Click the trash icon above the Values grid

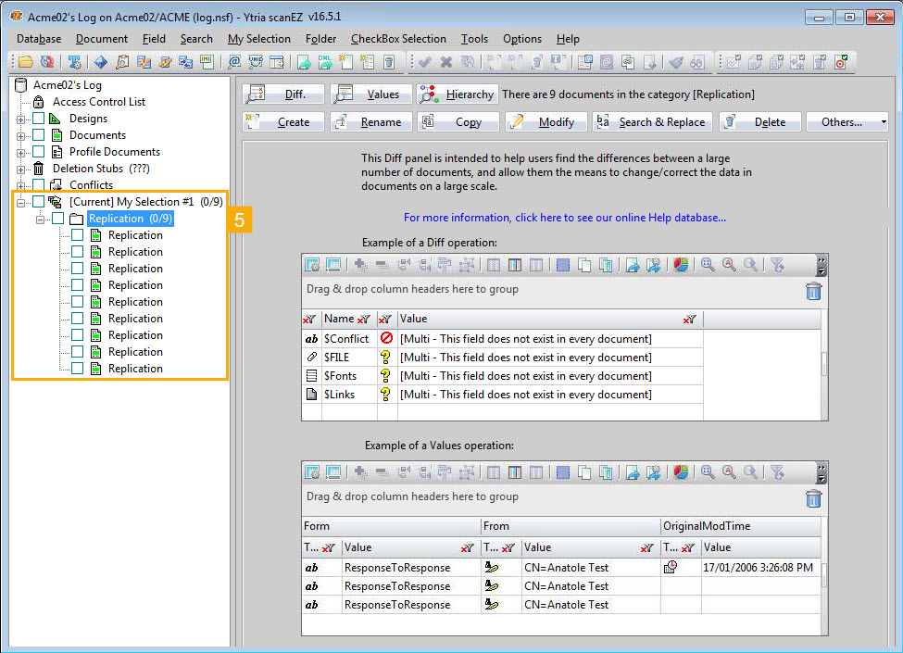tap(813, 498)
